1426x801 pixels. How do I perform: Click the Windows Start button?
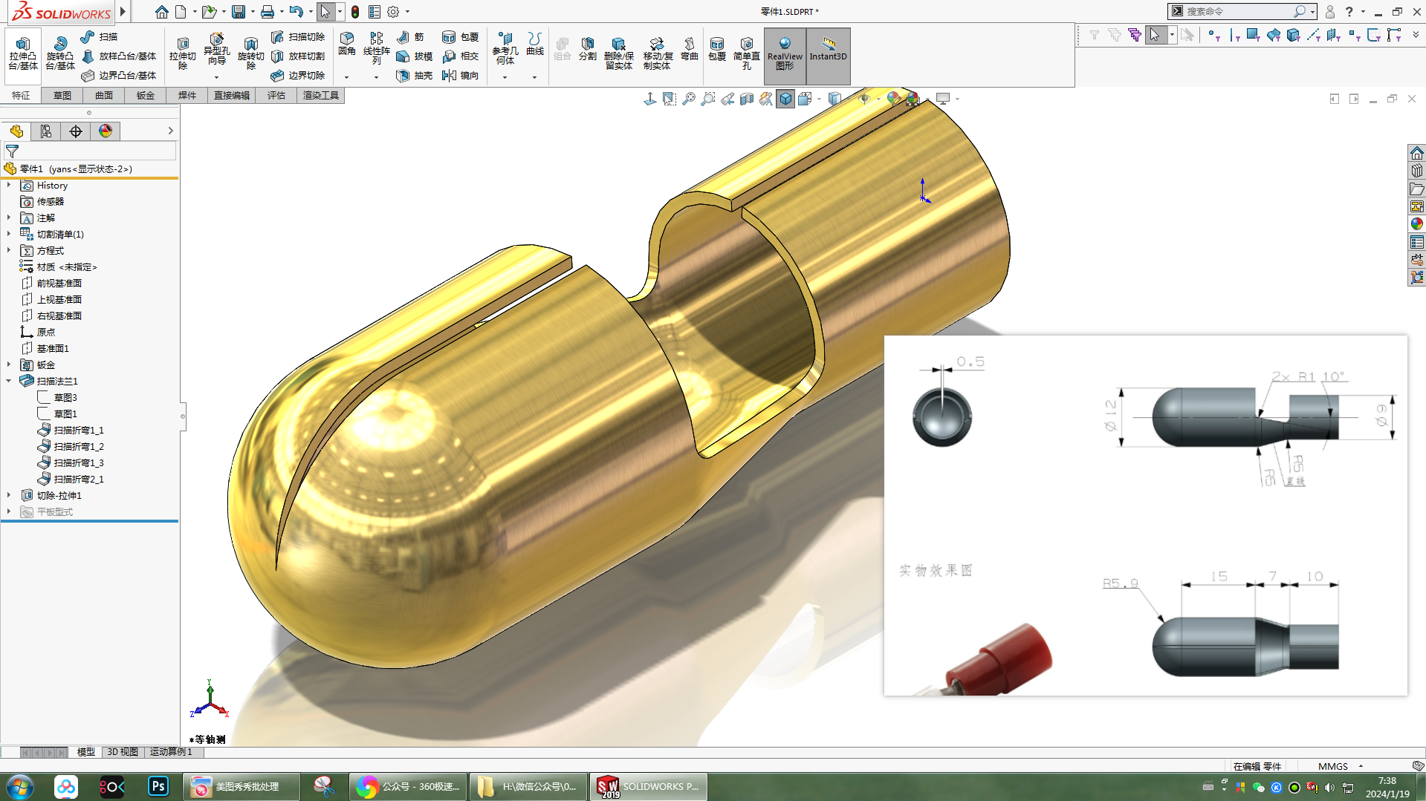coord(20,787)
